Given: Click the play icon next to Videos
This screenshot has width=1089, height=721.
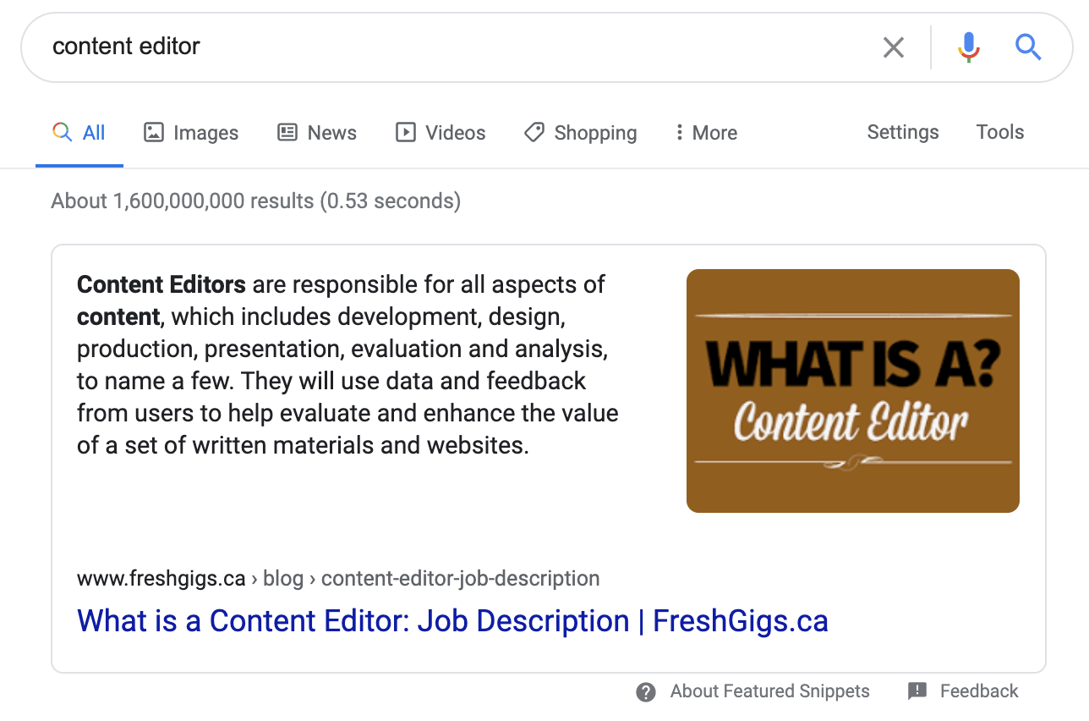Looking at the screenshot, I should click(x=405, y=132).
